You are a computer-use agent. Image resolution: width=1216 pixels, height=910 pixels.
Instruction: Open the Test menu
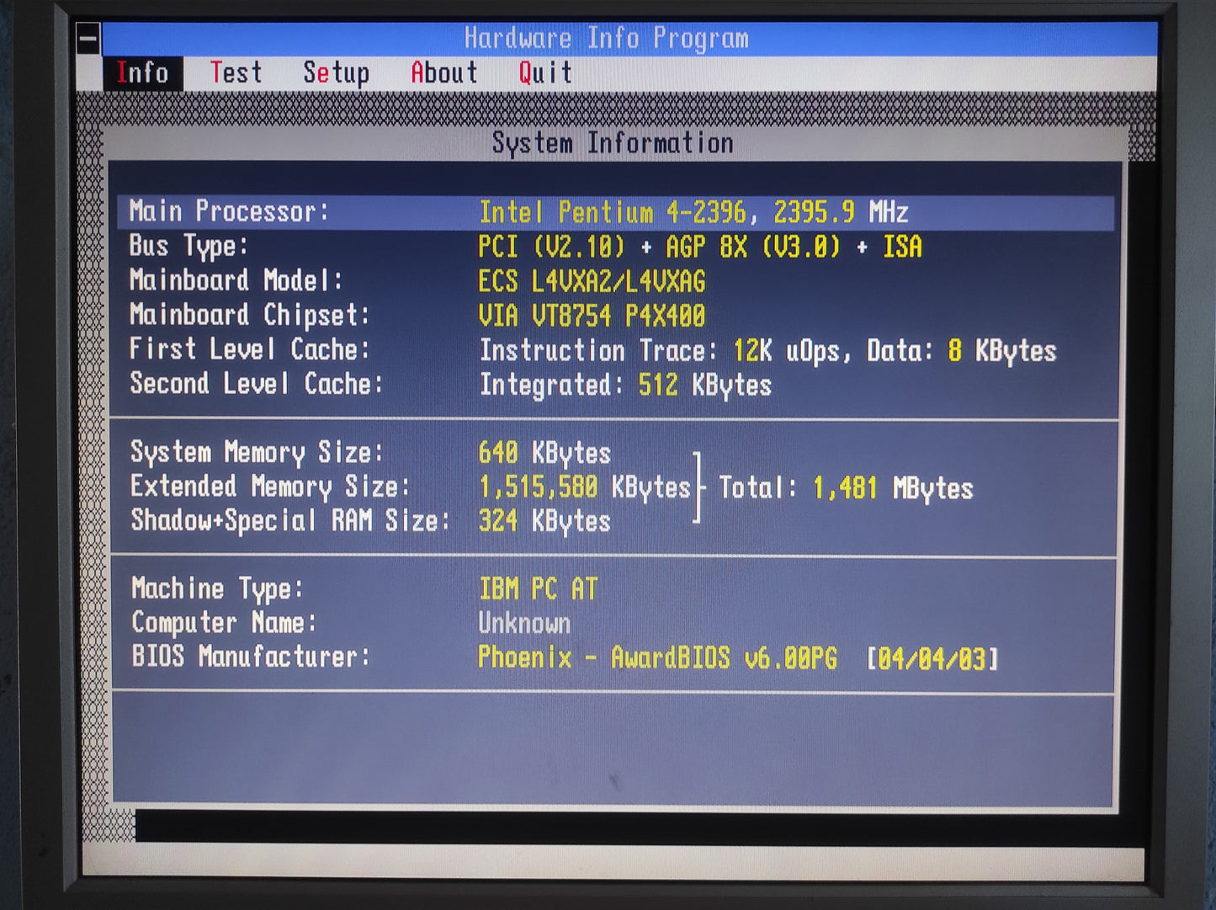pyautogui.click(x=236, y=73)
